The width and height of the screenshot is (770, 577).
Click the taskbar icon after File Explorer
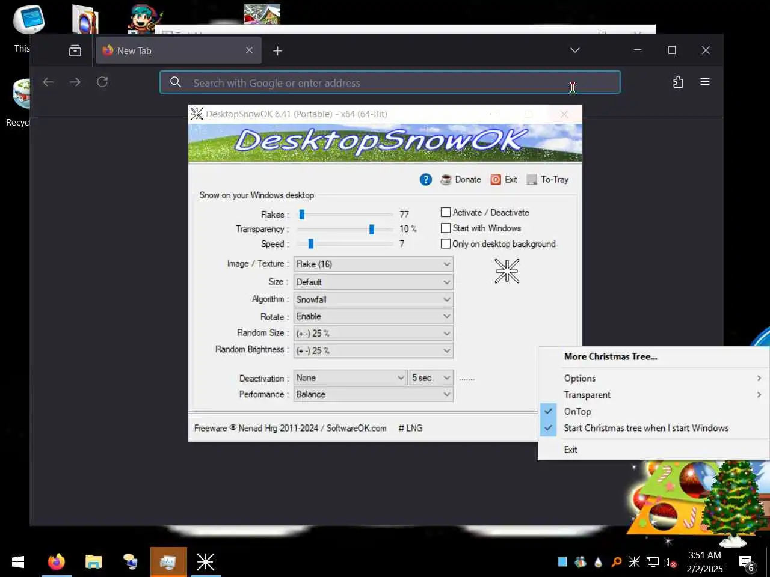click(x=131, y=562)
